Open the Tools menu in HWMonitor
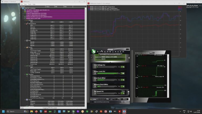The height and width of the screenshot is (114, 202). tap(30, 4)
